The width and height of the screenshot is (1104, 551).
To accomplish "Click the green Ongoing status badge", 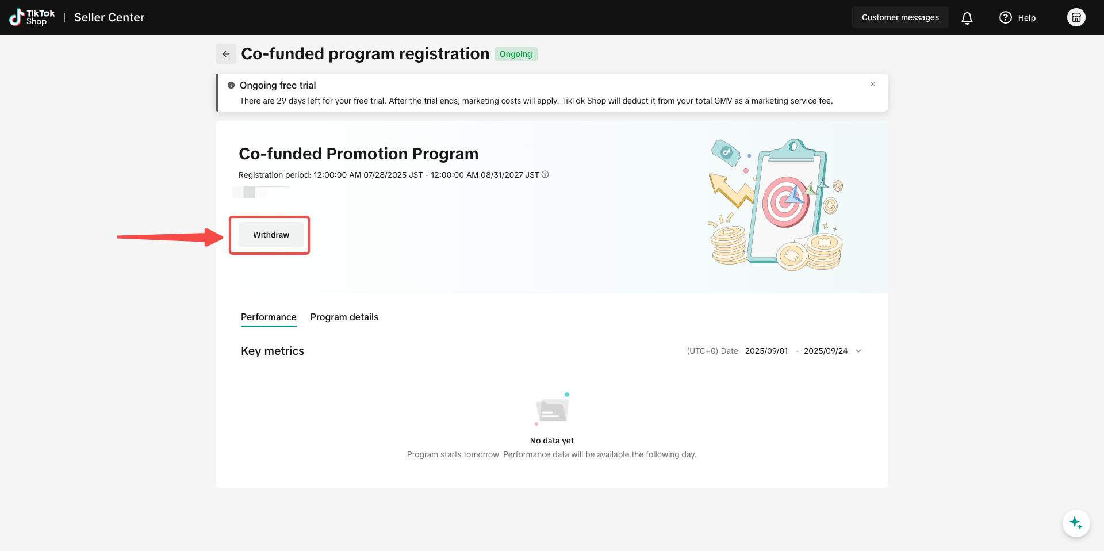I will coord(515,54).
